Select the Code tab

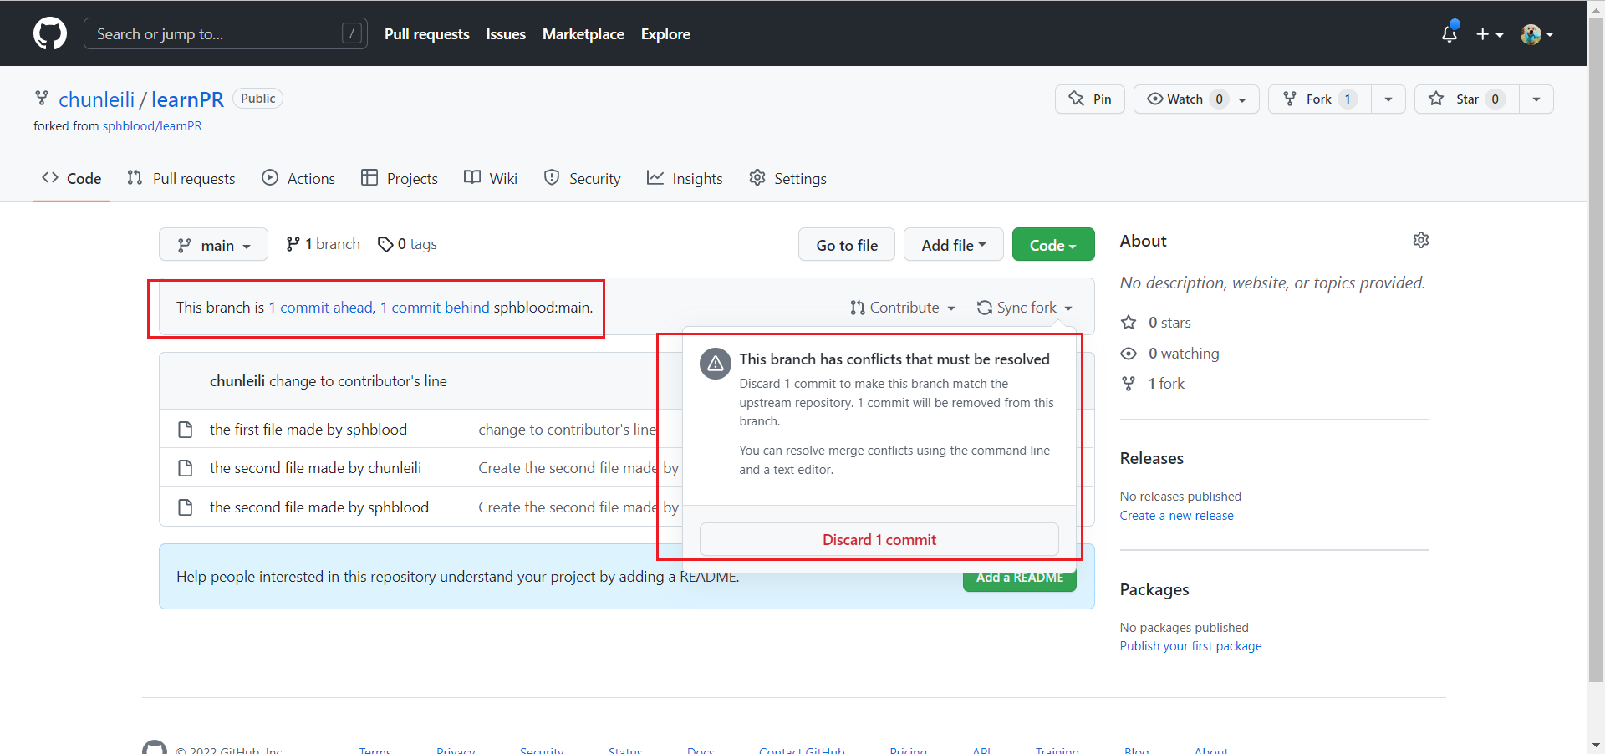72,178
